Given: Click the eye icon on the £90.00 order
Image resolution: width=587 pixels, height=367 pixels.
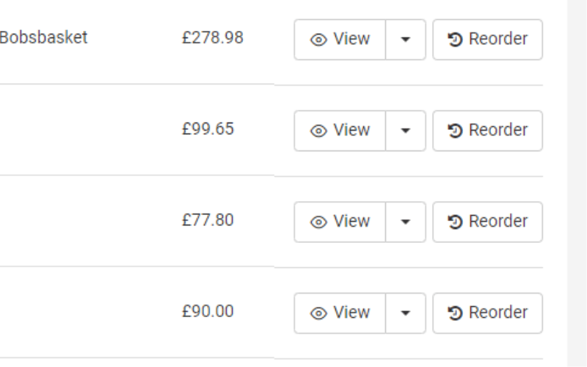Looking at the screenshot, I should (318, 313).
